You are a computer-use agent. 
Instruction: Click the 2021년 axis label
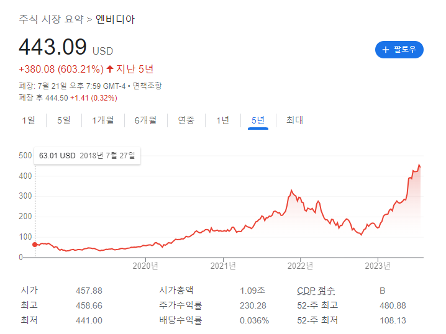point(223,266)
